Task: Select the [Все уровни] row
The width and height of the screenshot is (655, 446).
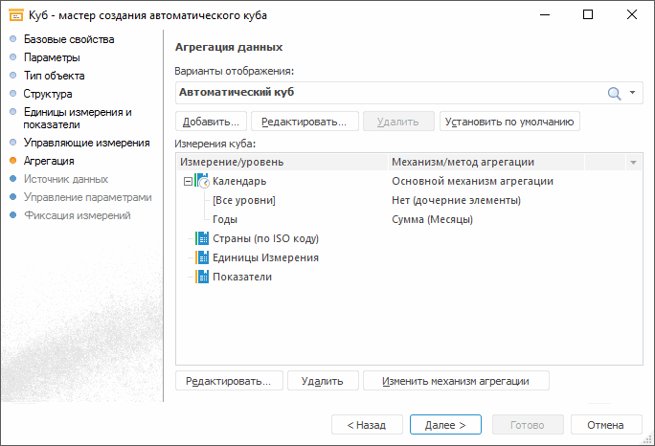Action: (x=244, y=200)
